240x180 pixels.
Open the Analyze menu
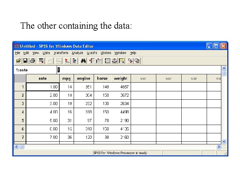point(77,53)
